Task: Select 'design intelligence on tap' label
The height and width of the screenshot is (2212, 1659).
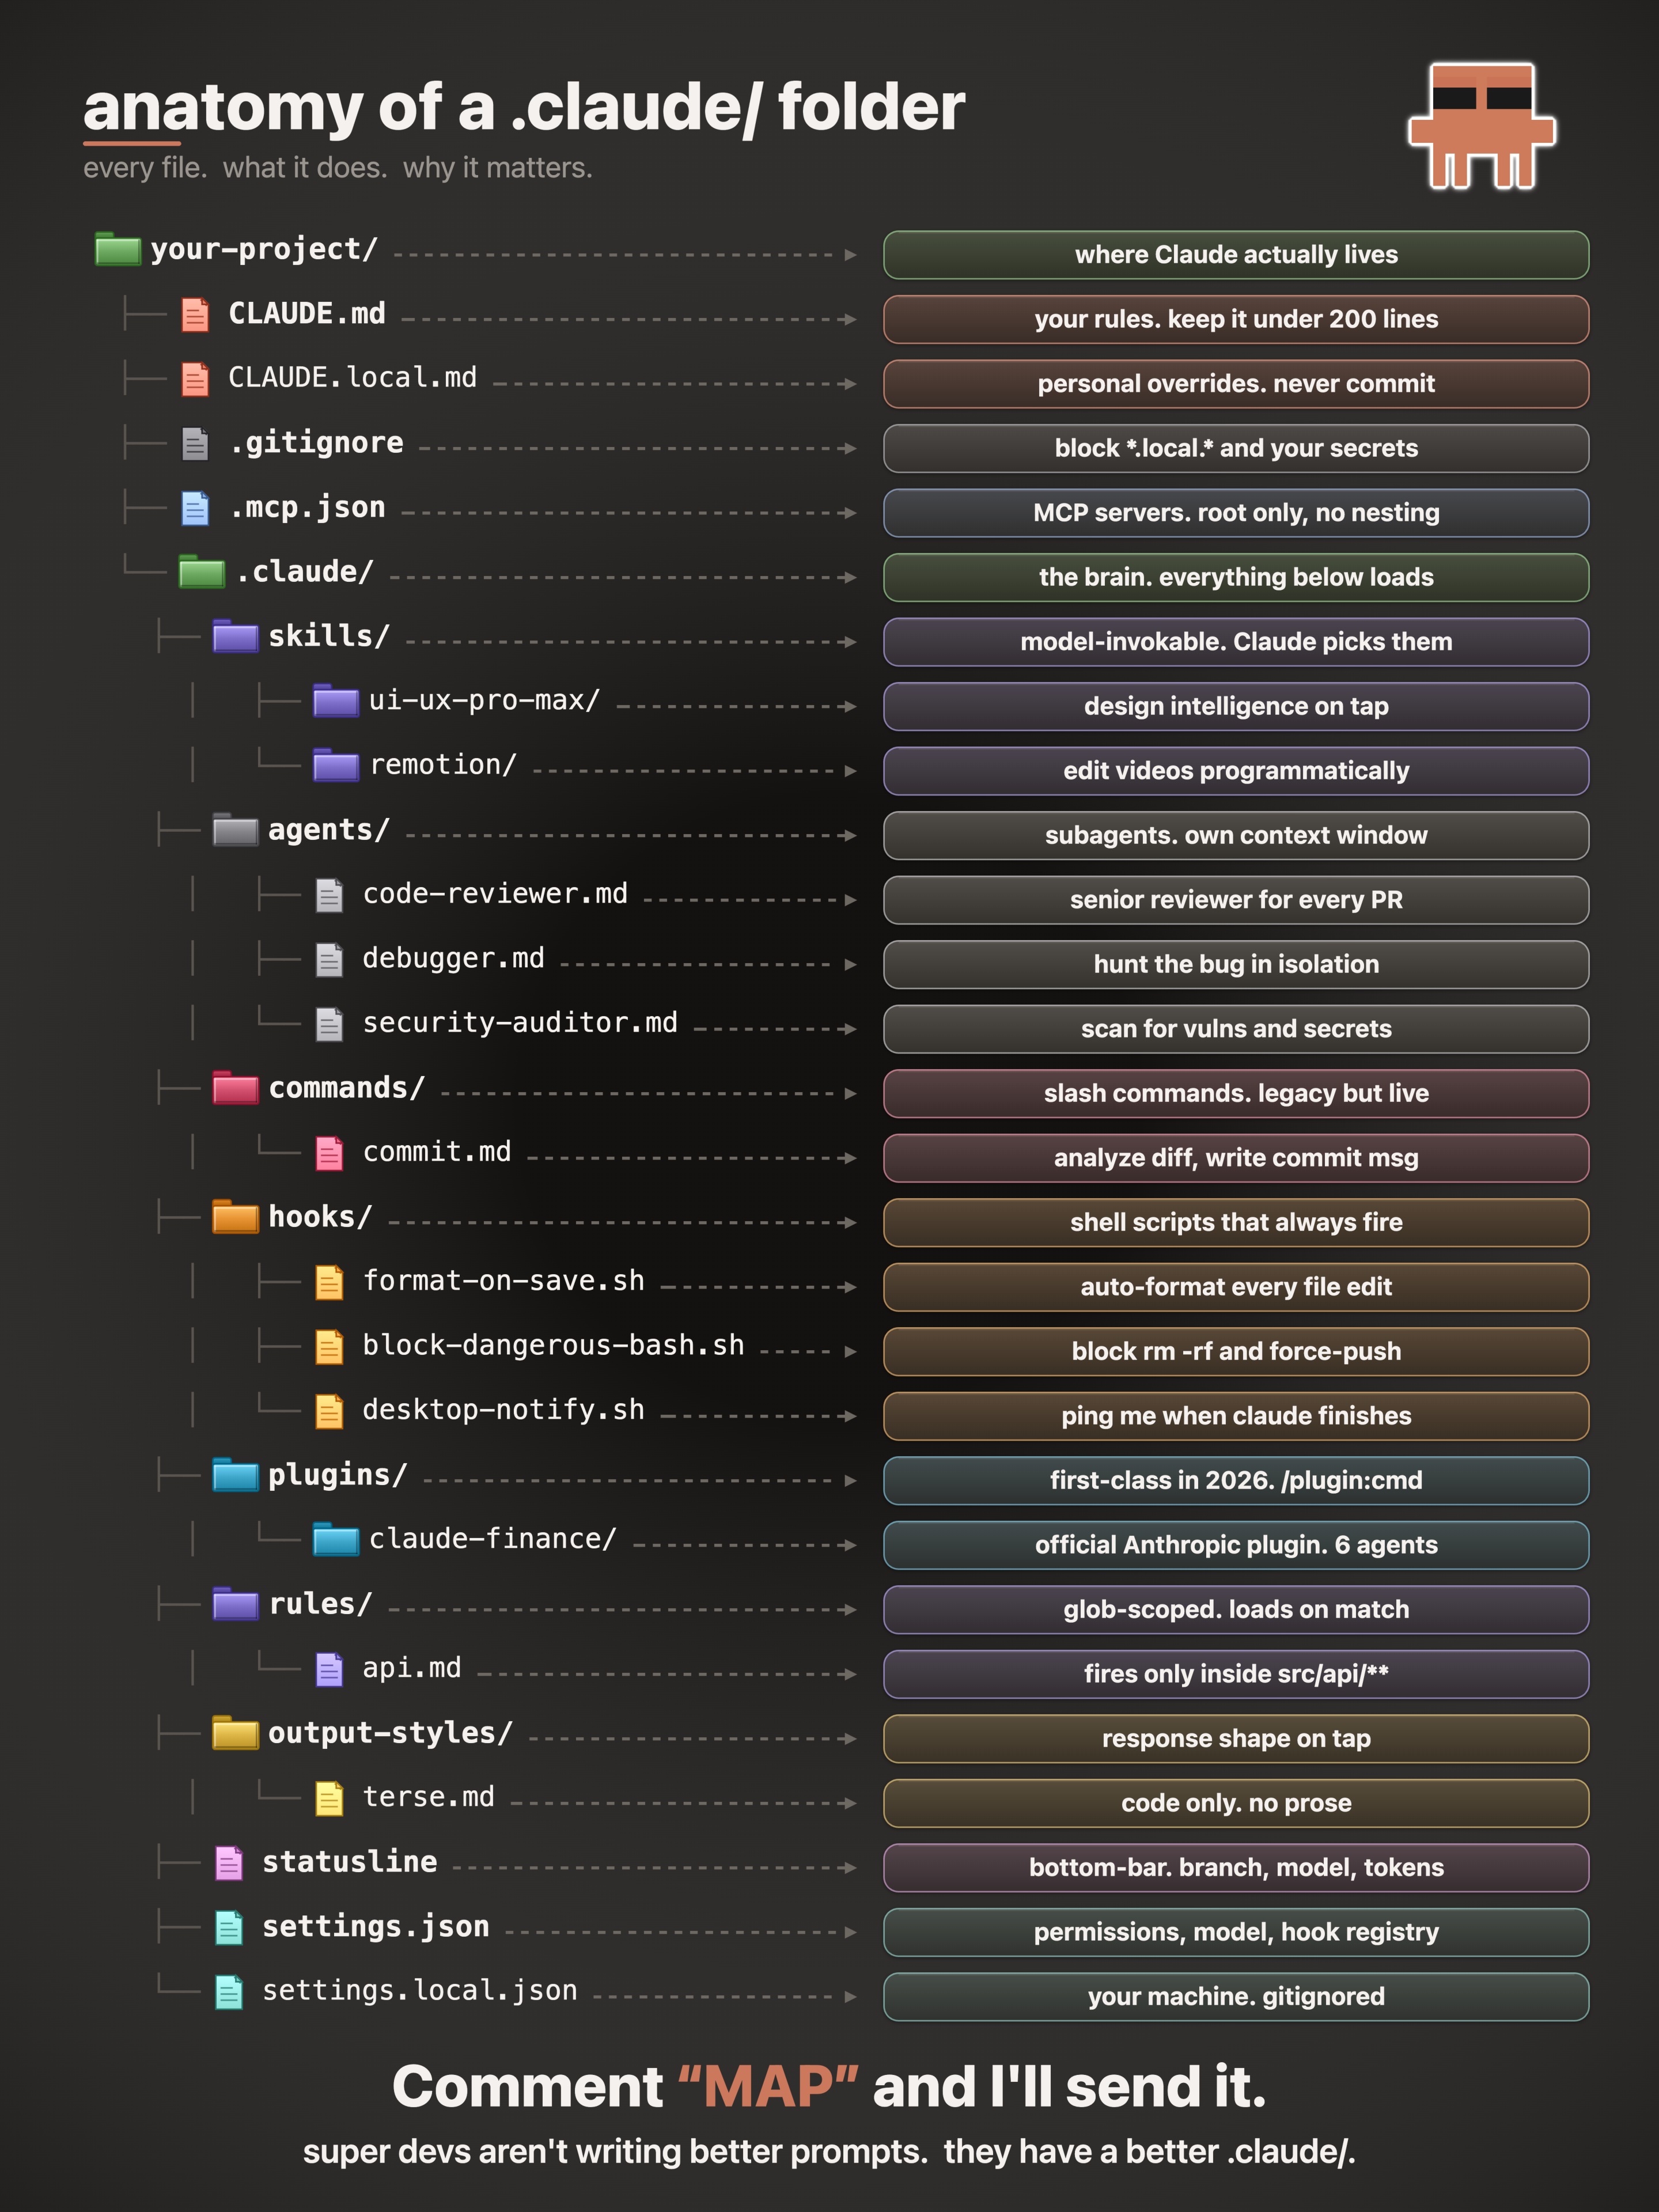Action: click(1236, 706)
